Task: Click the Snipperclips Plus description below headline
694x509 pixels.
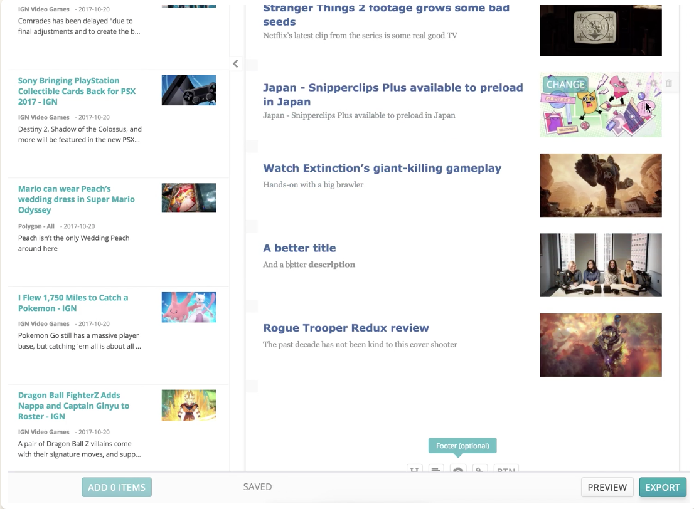Action: 359,115
